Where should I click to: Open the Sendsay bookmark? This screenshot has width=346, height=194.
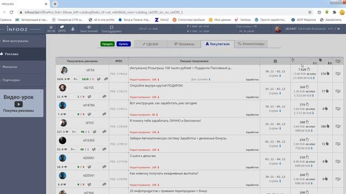[x=243, y=20]
